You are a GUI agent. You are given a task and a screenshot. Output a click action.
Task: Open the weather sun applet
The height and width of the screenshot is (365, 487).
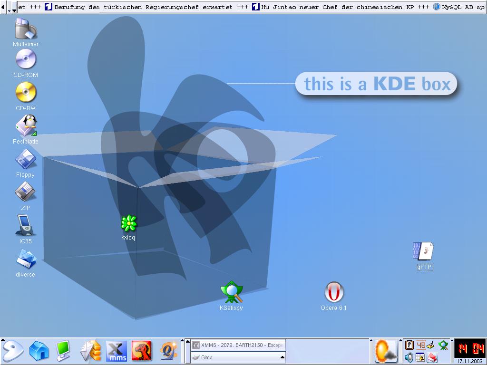[x=386, y=351]
